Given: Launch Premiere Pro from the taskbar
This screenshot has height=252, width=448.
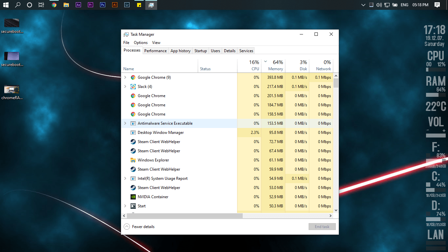Looking at the screenshot, I should click(x=90, y=5).
